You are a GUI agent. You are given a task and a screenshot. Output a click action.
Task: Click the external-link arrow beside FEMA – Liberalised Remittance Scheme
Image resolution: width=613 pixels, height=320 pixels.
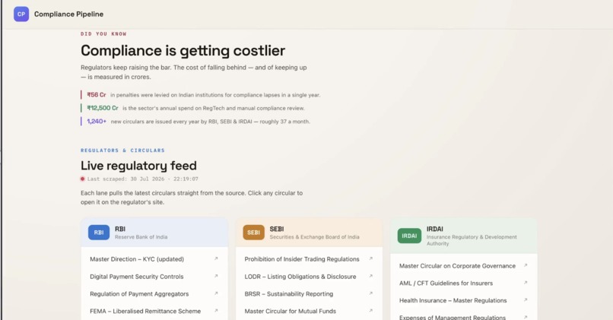(x=216, y=311)
